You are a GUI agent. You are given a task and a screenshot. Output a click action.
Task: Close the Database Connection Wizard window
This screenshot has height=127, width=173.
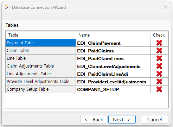coord(166,7)
